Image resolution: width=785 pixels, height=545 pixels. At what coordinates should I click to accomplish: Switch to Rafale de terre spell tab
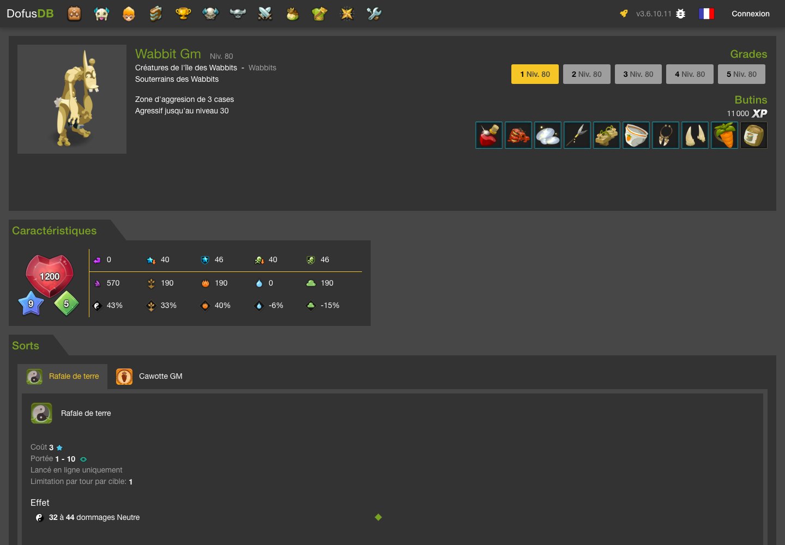pos(63,377)
